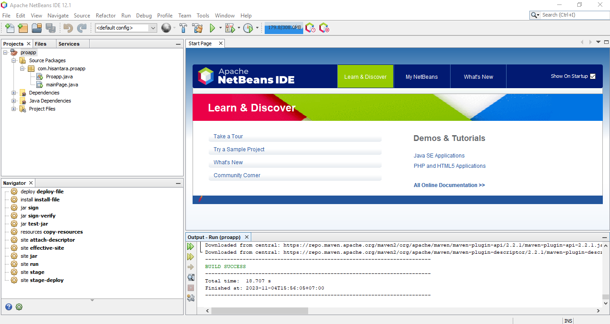The height and width of the screenshot is (324, 610).
Task: Run the project with the green play icon
Action: [x=212, y=28]
